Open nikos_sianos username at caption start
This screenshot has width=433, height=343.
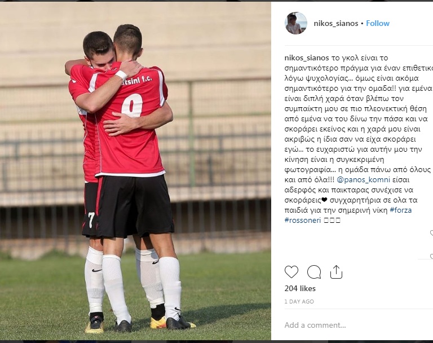pyautogui.click(x=307, y=58)
